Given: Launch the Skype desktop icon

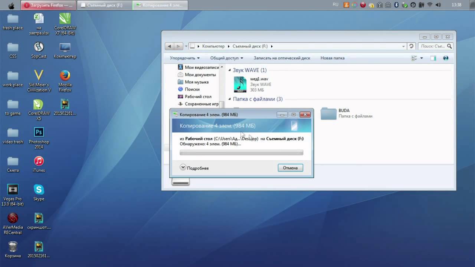Looking at the screenshot, I should pyautogui.click(x=39, y=193).
